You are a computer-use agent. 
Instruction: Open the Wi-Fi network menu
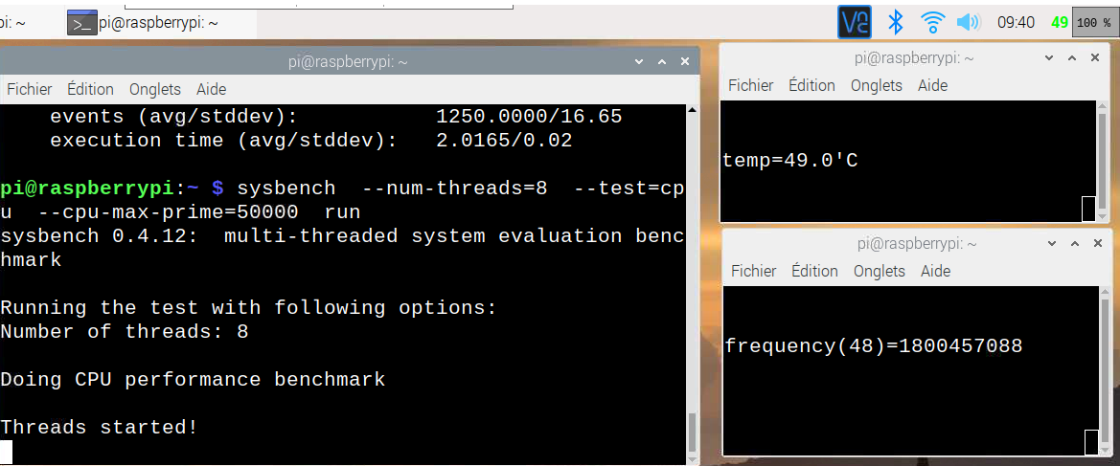tap(932, 22)
